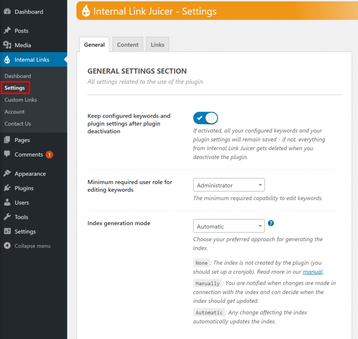Open the Automatic index generation dropdown

pos(229,226)
